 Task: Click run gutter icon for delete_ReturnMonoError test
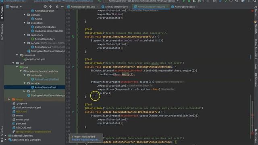(73, 67)
